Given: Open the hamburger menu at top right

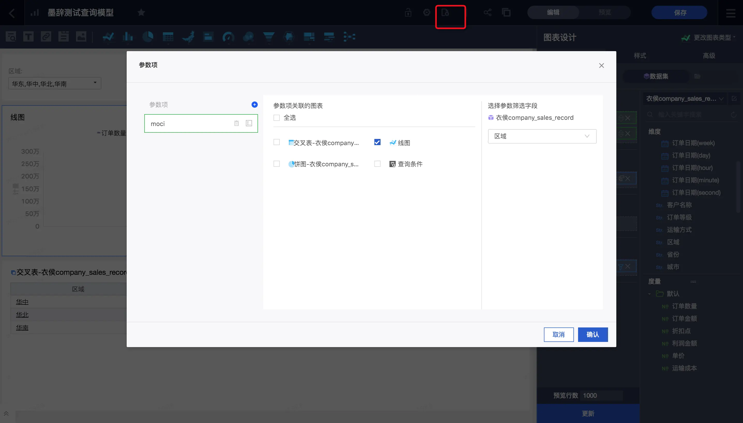Looking at the screenshot, I should [x=730, y=13].
